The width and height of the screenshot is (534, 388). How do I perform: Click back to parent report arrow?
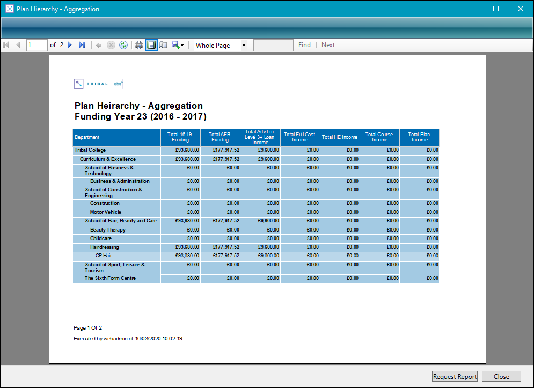(98, 45)
